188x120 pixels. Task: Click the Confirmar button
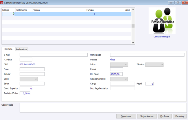(x=165, y=116)
